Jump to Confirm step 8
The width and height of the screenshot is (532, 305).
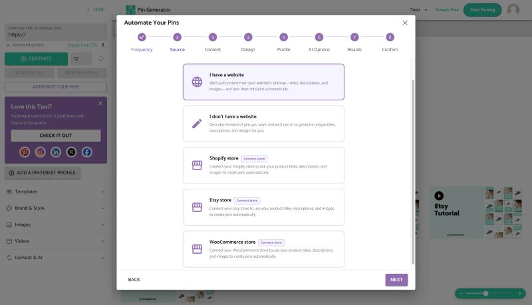coord(390,43)
